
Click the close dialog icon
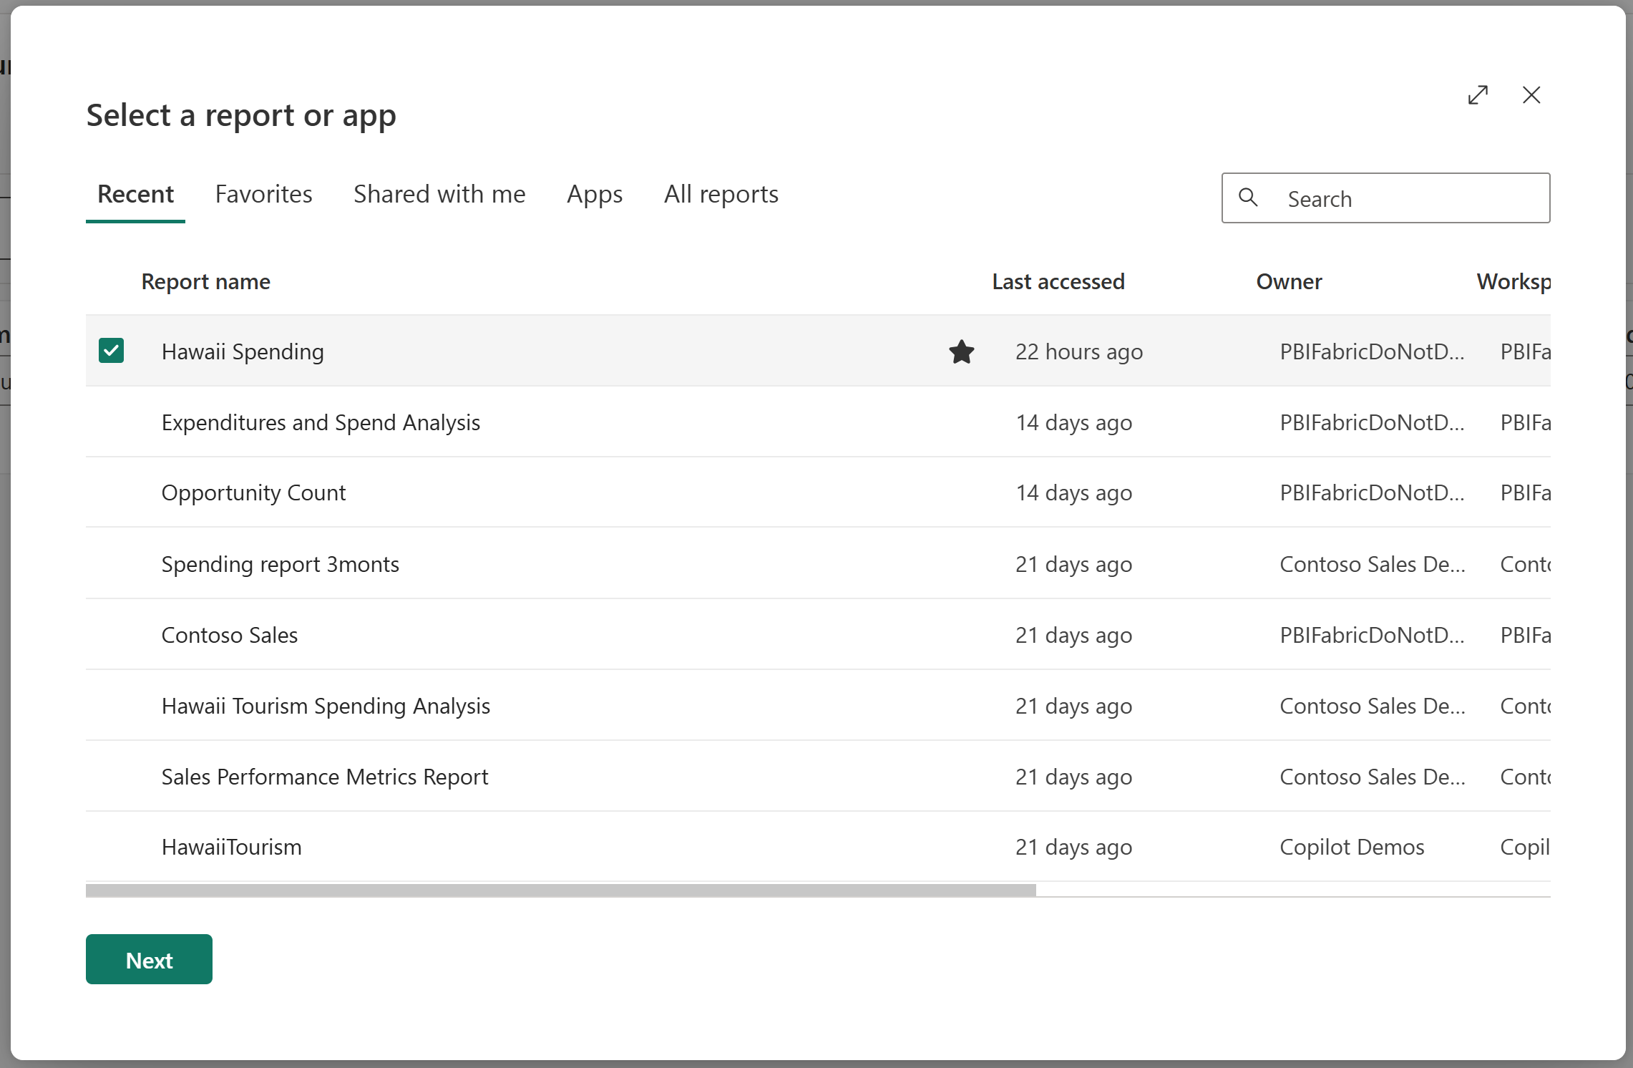pos(1531,94)
